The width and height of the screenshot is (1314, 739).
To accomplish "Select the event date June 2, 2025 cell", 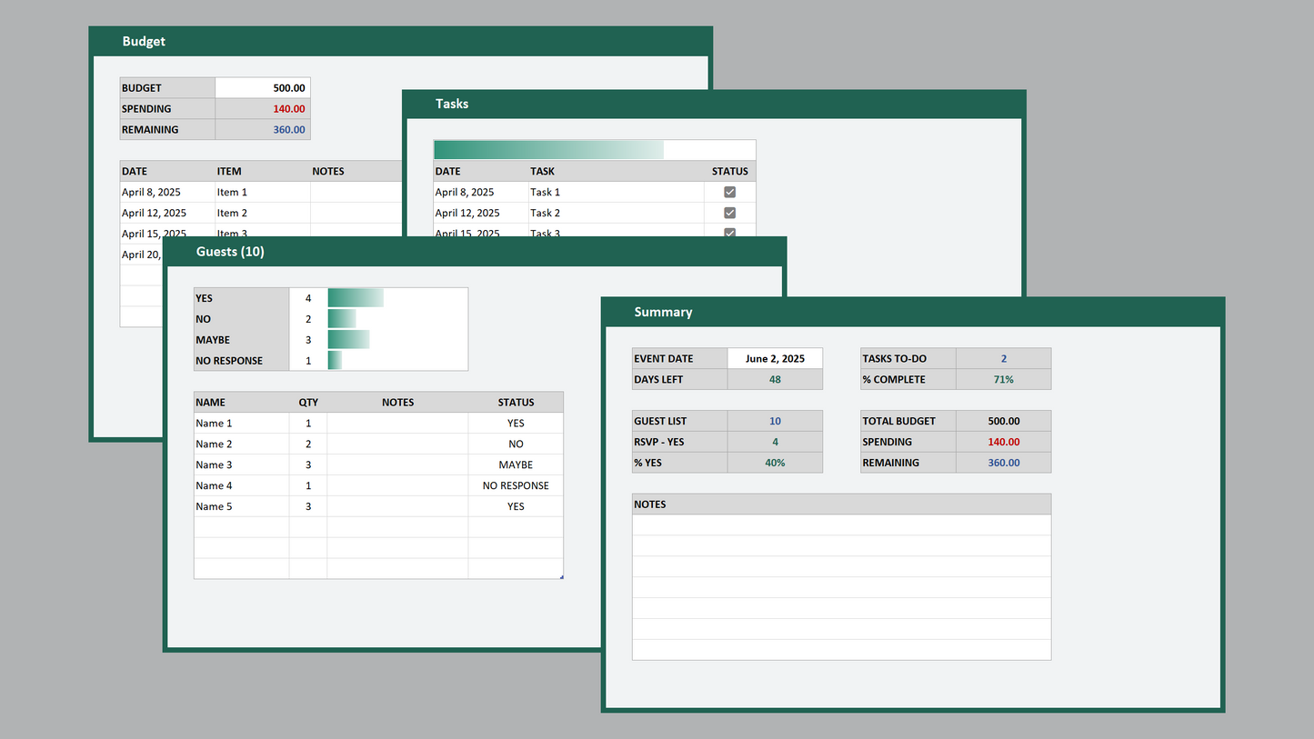I will (775, 358).
